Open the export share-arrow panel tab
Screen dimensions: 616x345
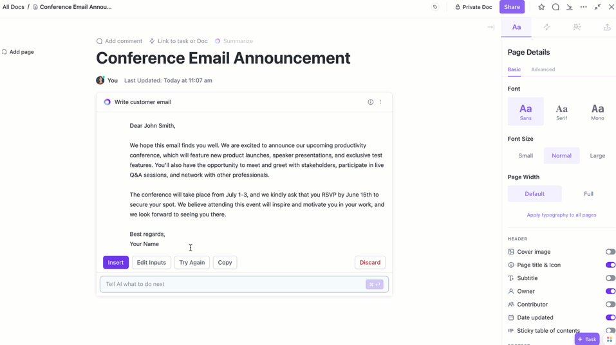click(x=607, y=27)
